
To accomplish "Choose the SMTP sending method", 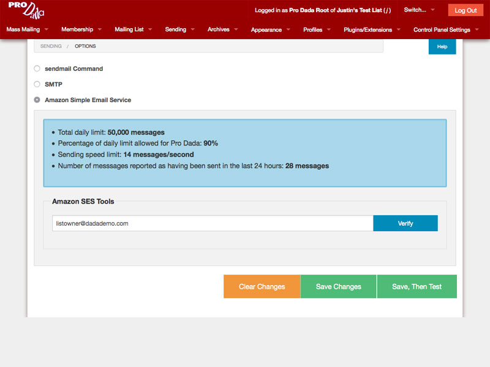I will tap(37, 84).
